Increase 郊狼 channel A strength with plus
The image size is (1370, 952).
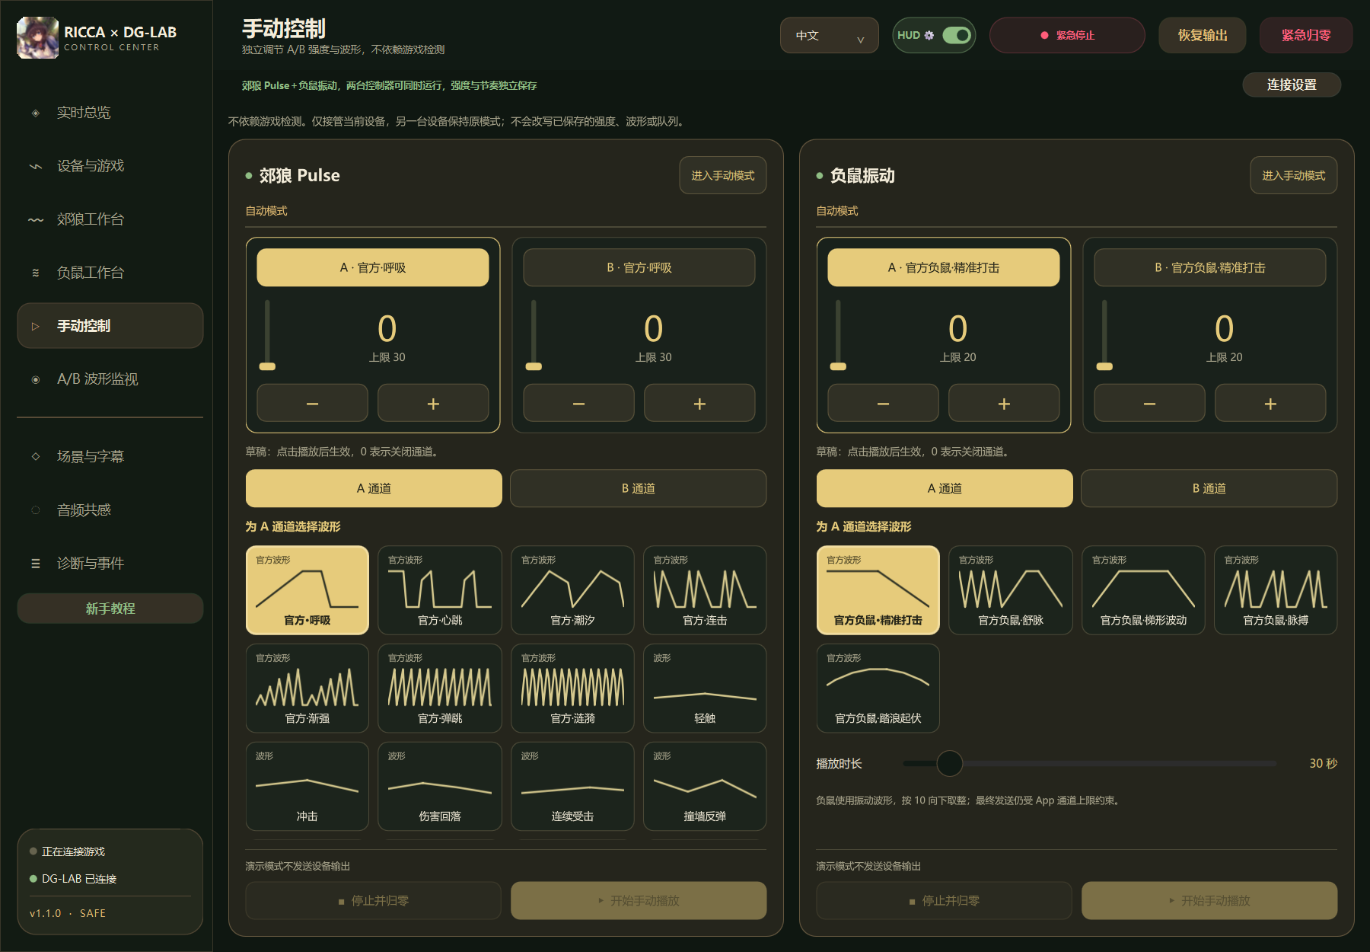(433, 403)
